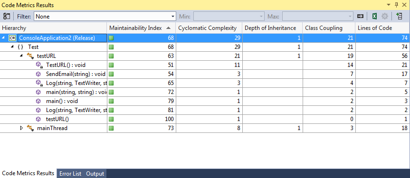
Task: Click green maintainability indicator for testURL() constructor
Action: coord(111,119)
